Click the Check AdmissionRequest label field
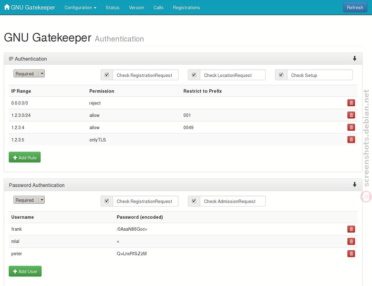This screenshot has width=372, height=286. [233, 201]
